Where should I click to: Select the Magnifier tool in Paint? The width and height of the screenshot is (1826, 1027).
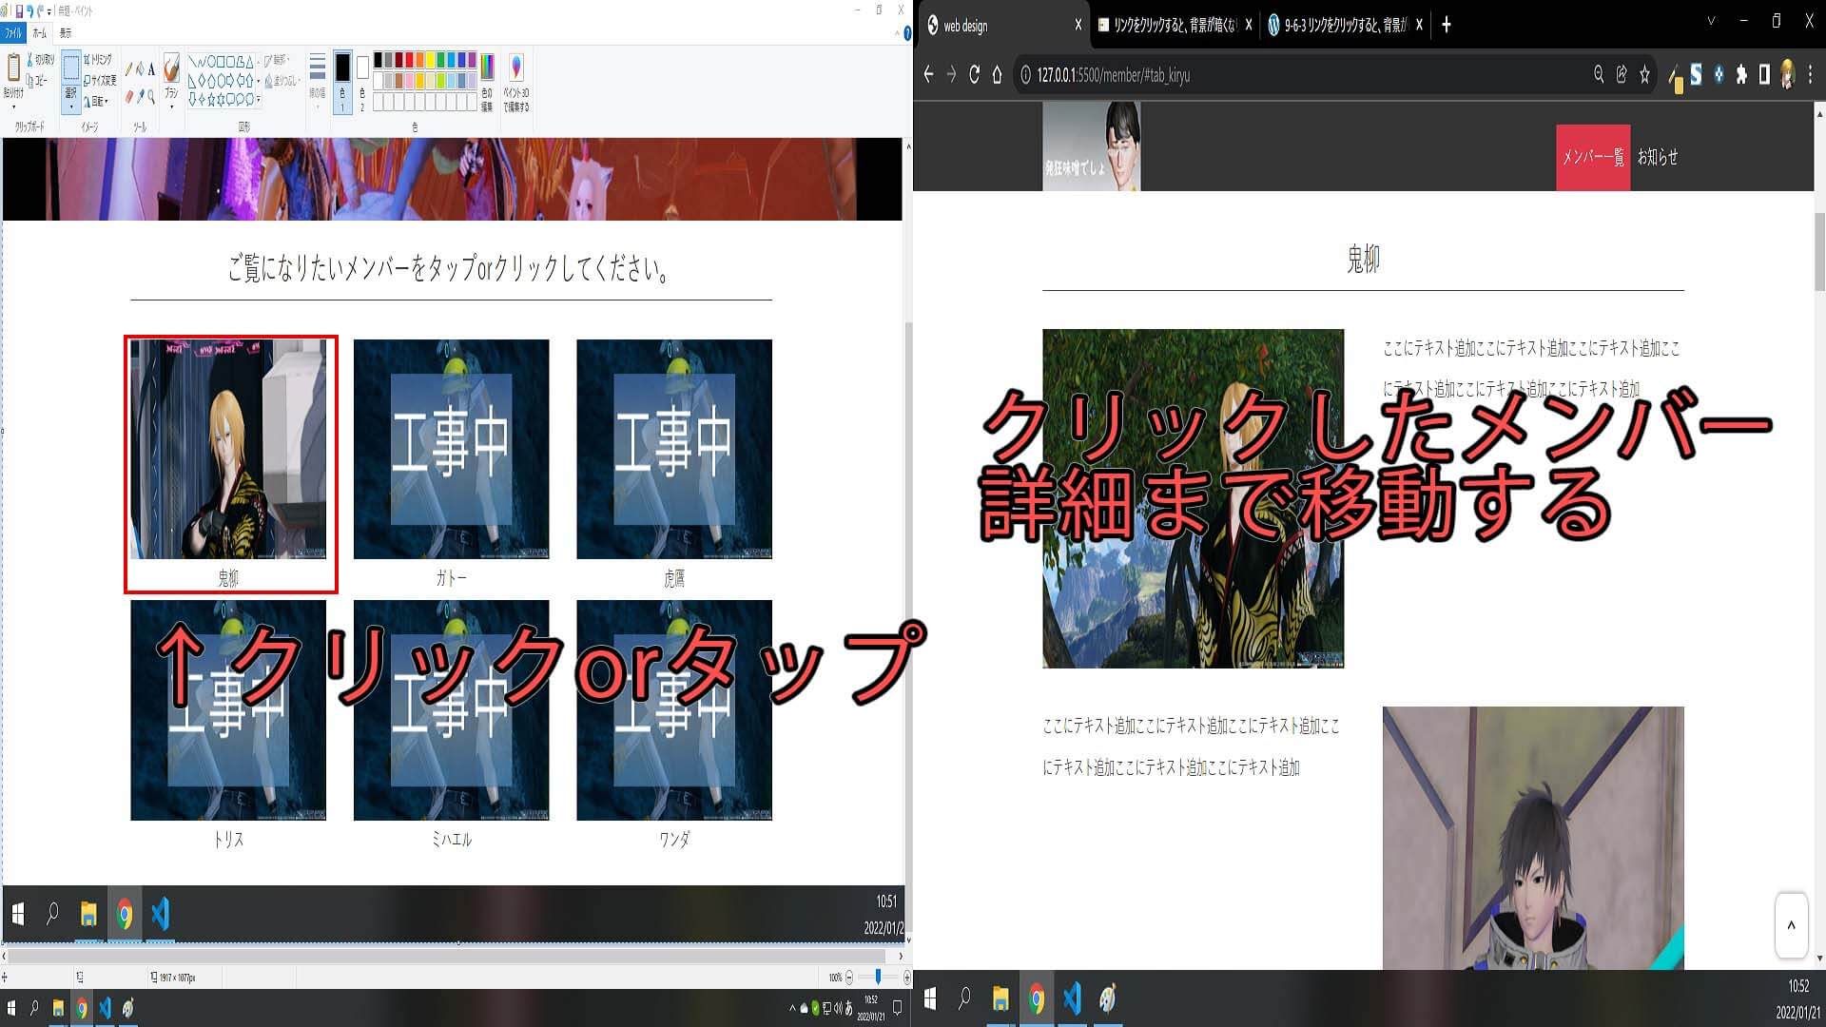click(151, 96)
